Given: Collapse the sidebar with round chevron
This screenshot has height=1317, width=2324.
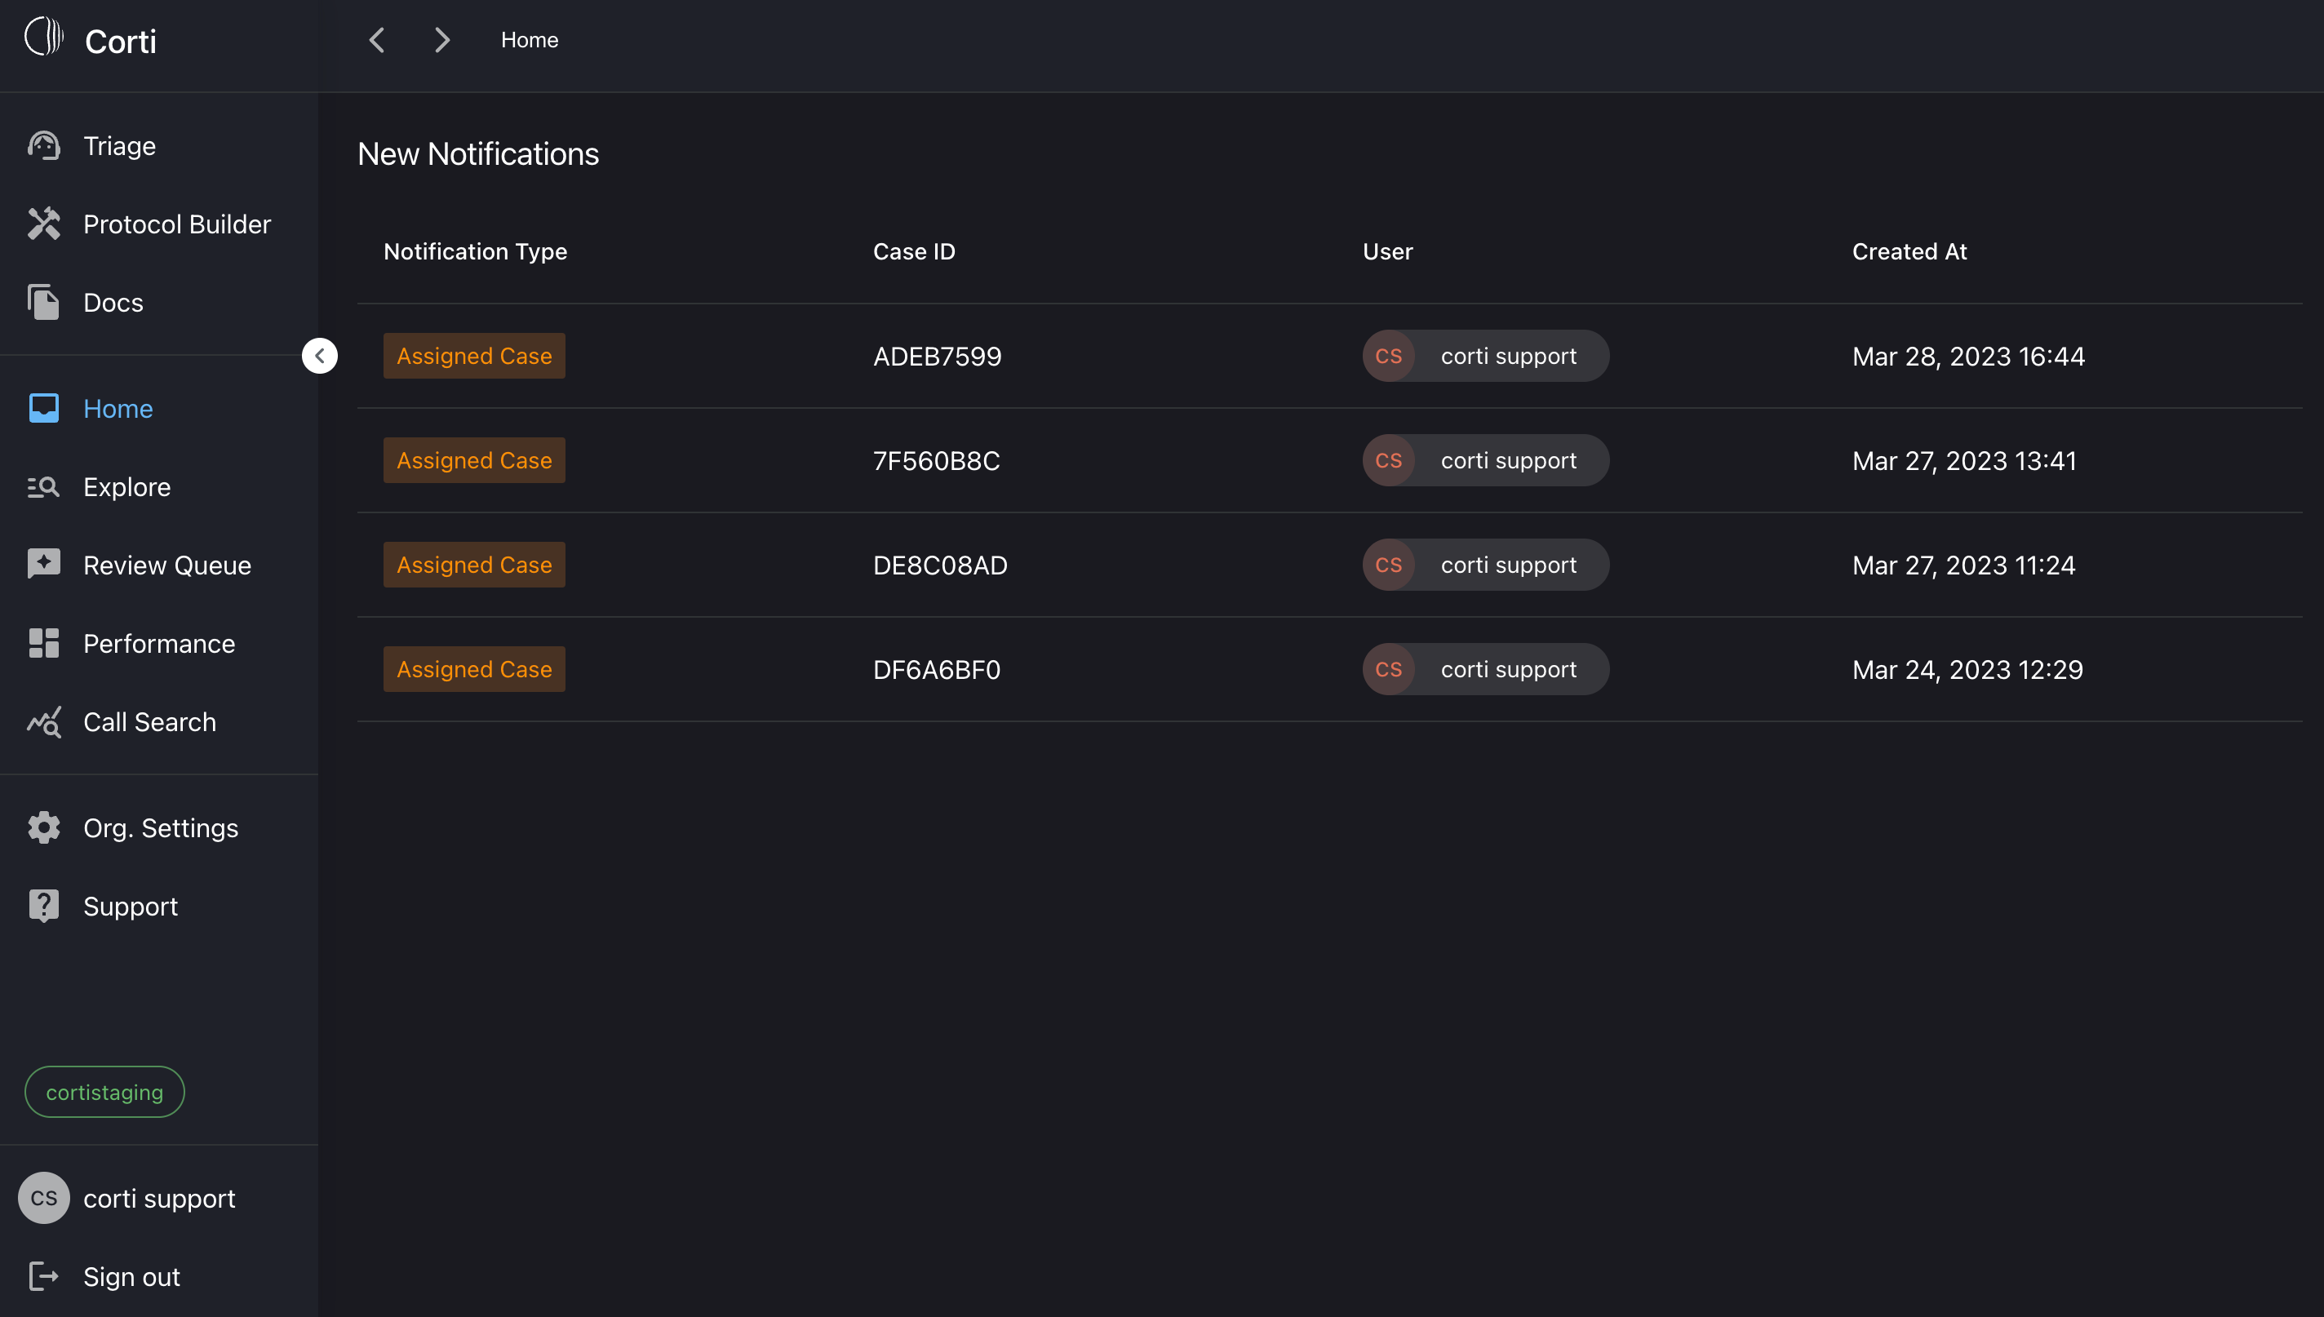Looking at the screenshot, I should tap(319, 356).
